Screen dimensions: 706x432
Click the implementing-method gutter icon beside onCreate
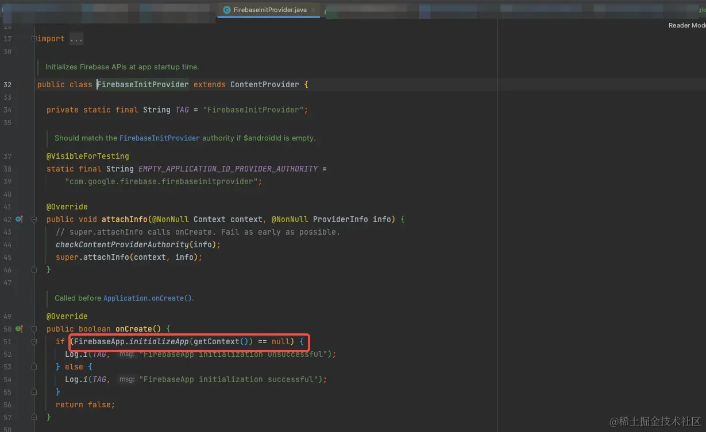[x=18, y=329]
